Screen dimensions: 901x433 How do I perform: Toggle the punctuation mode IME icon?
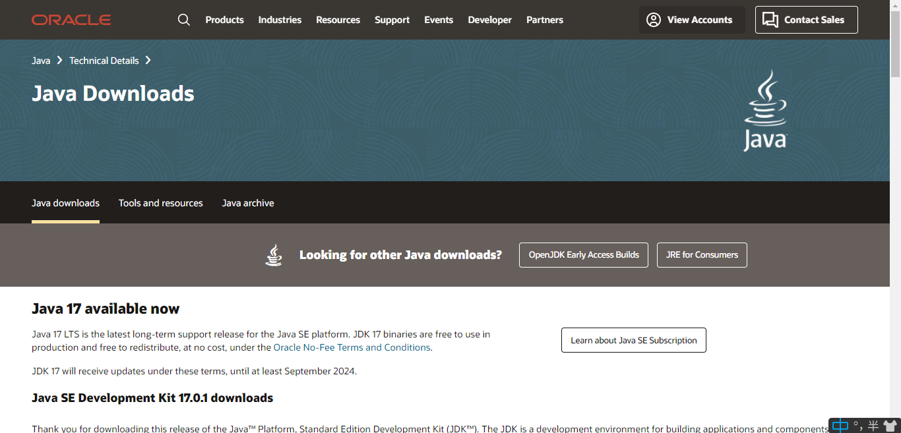point(857,426)
